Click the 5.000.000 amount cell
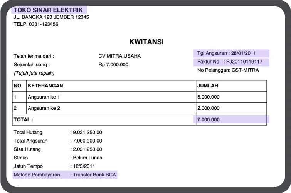Viewport: 291px width, 193px height. 208,97
